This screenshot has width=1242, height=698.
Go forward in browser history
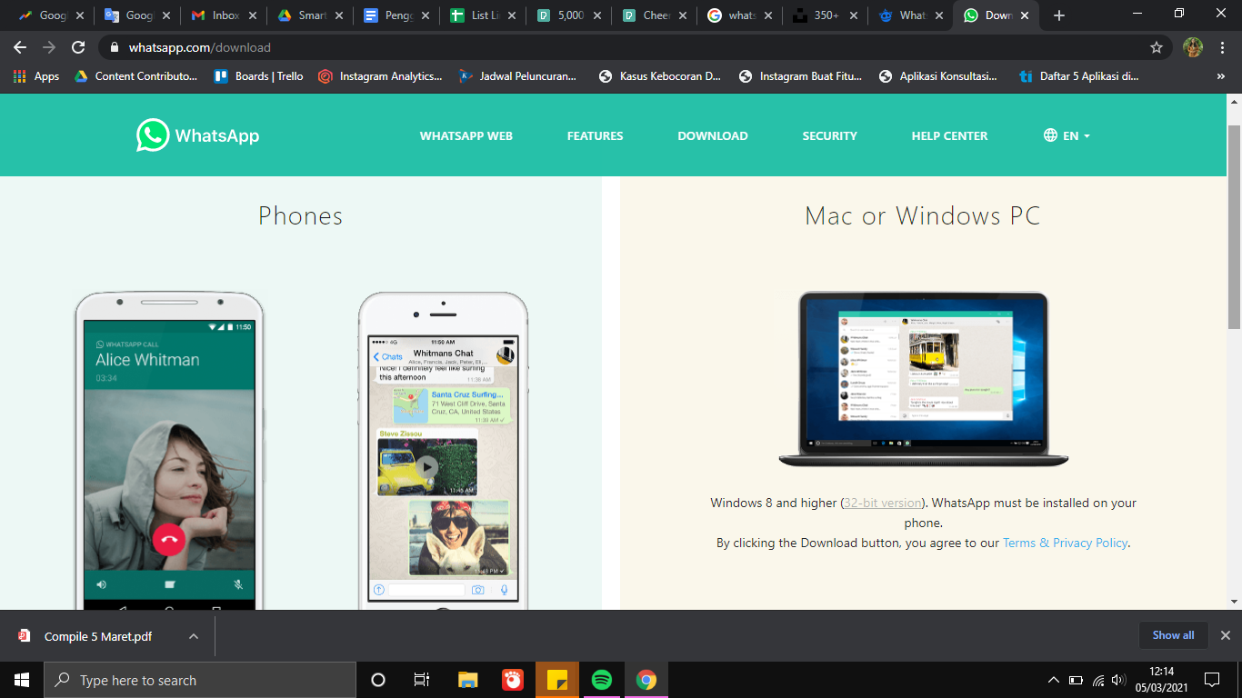point(49,47)
